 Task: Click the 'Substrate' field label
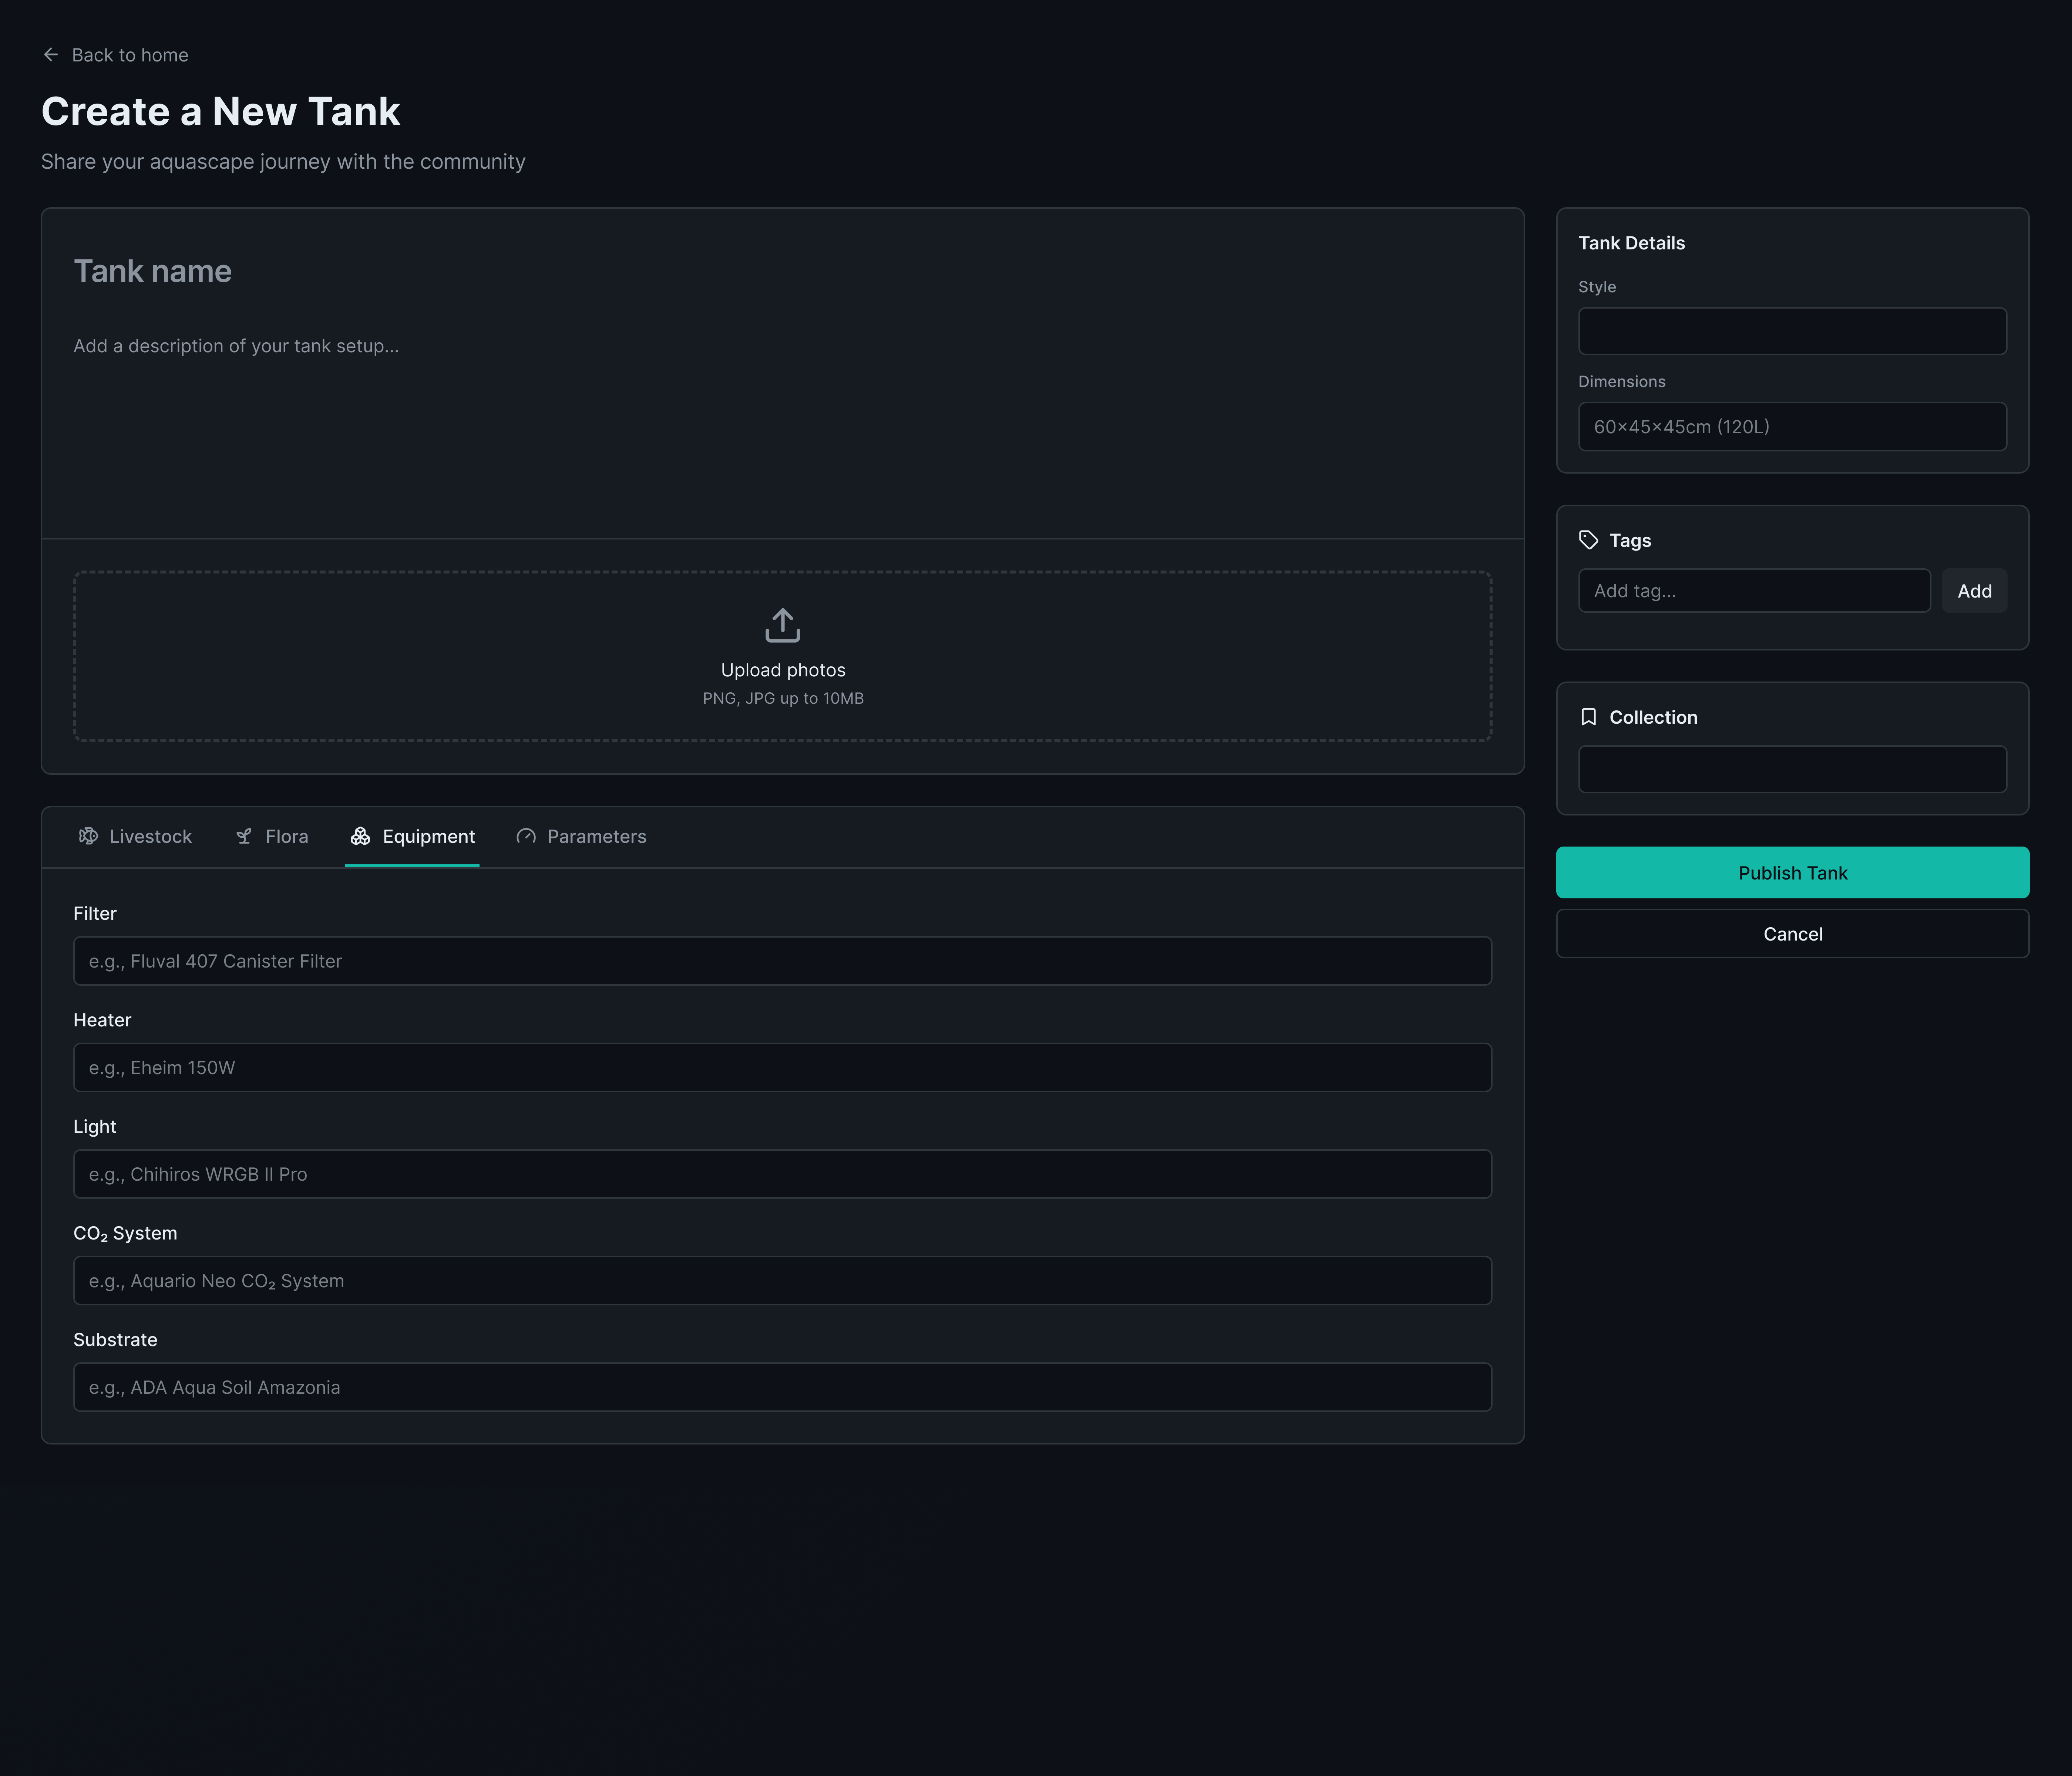tap(115, 1340)
